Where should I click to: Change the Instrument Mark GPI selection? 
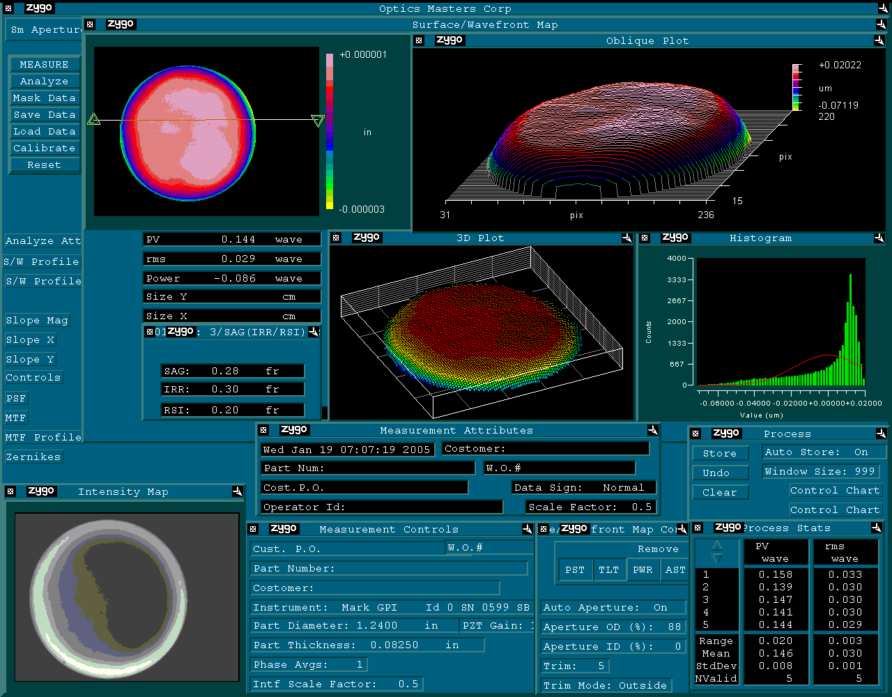[392, 608]
